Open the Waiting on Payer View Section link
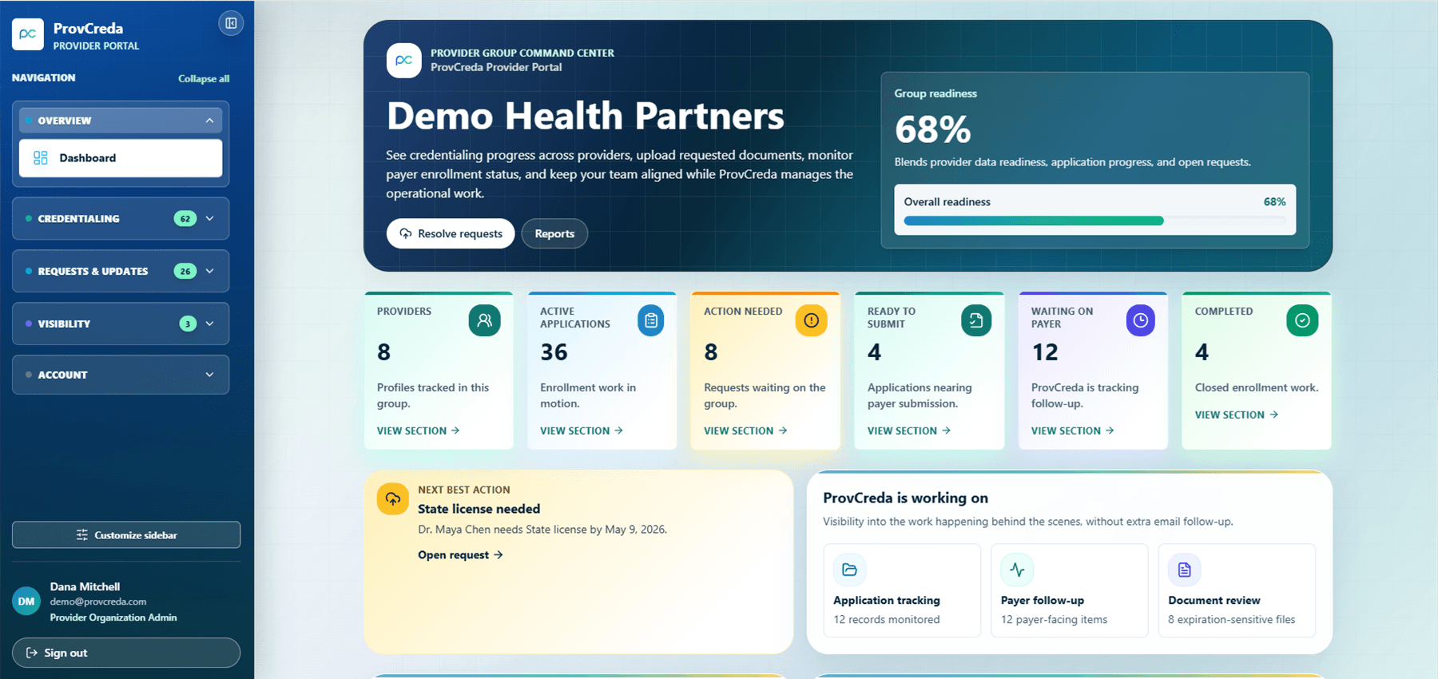Viewport: 1438px width, 679px height. click(x=1073, y=431)
